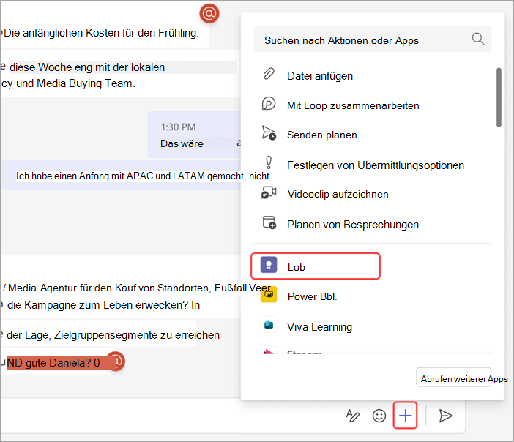Click the record video clip icon

[x=269, y=192]
